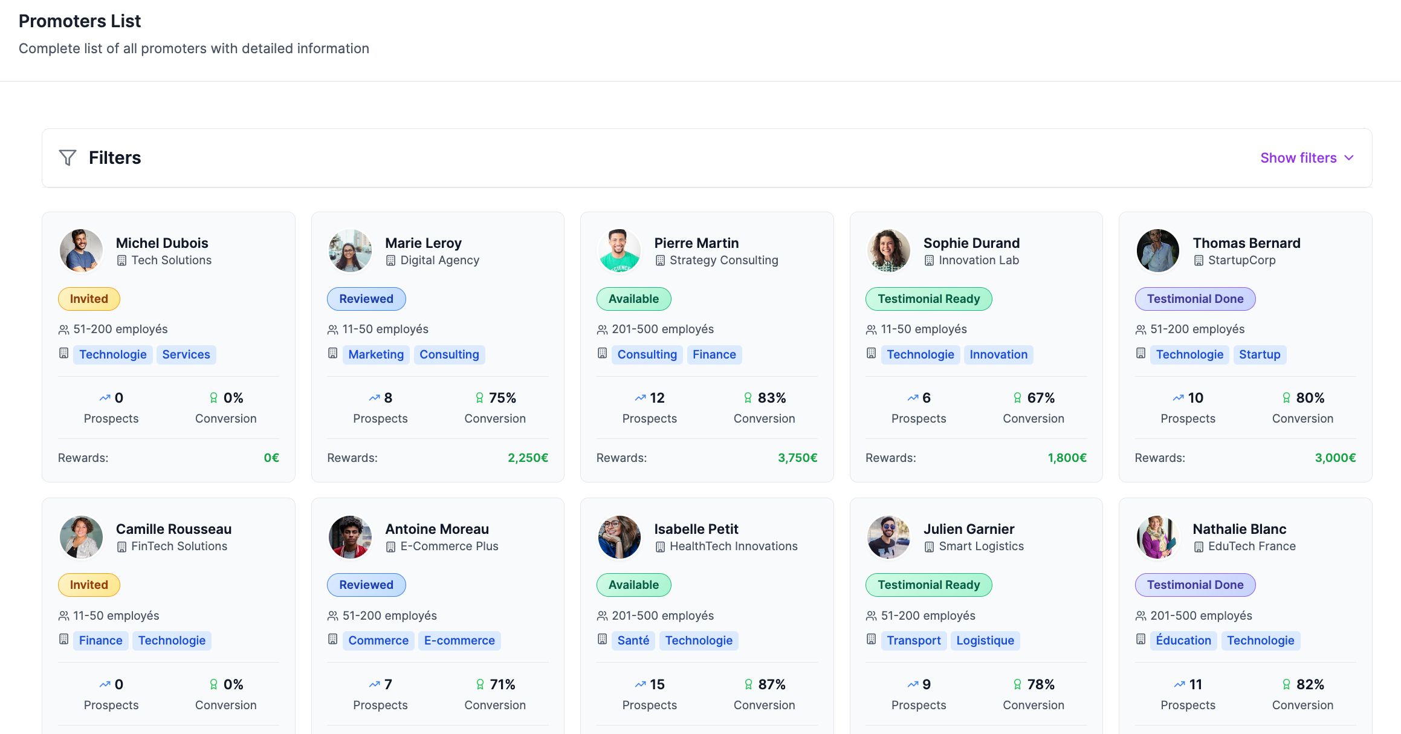
Task: Click the people icon on Nathalie Blanc's card
Action: [x=1141, y=616]
